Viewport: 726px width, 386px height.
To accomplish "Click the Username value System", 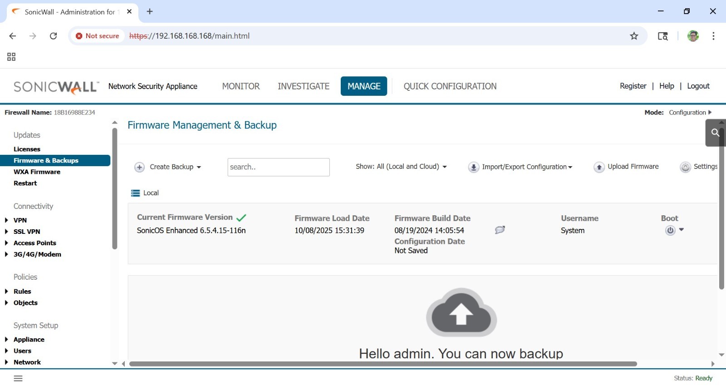I will tap(573, 230).
